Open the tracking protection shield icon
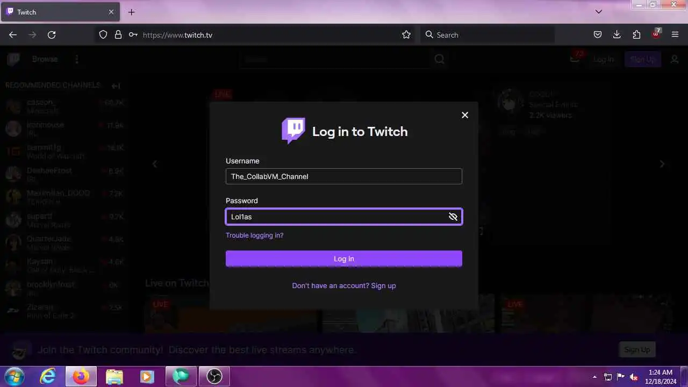 [103, 34]
